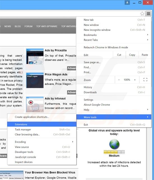Click the globe threat level icon
Screen dimensions: 154x180
point(114,144)
